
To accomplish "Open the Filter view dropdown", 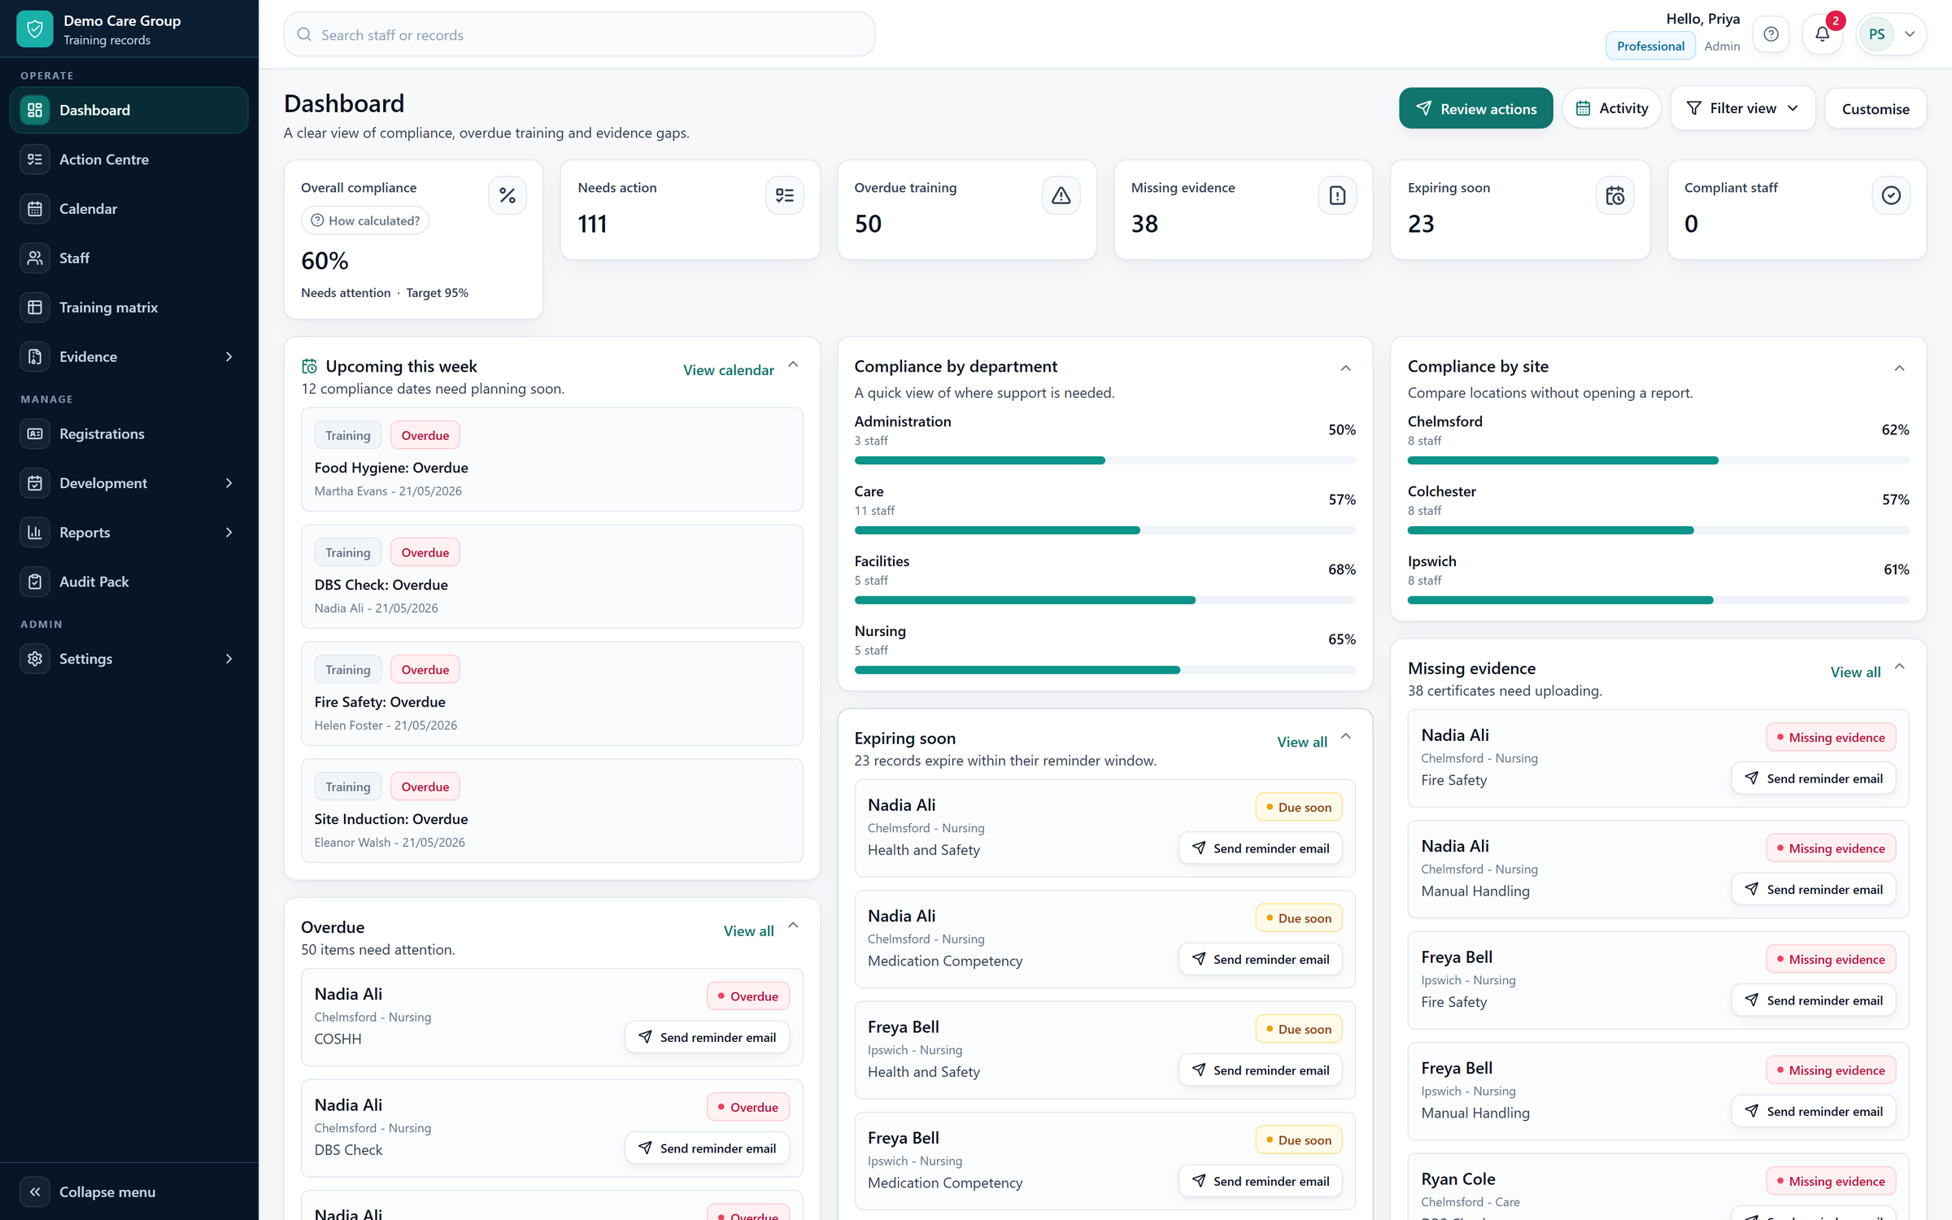I will click(x=1743, y=108).
